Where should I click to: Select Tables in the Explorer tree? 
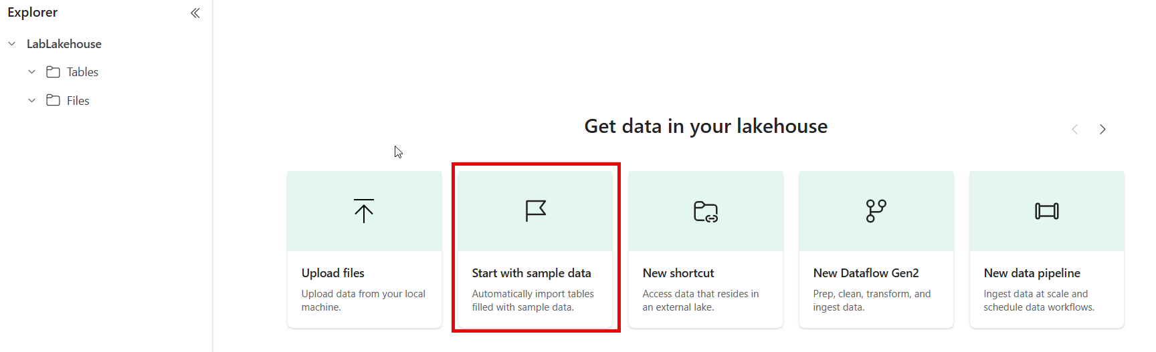82,72
